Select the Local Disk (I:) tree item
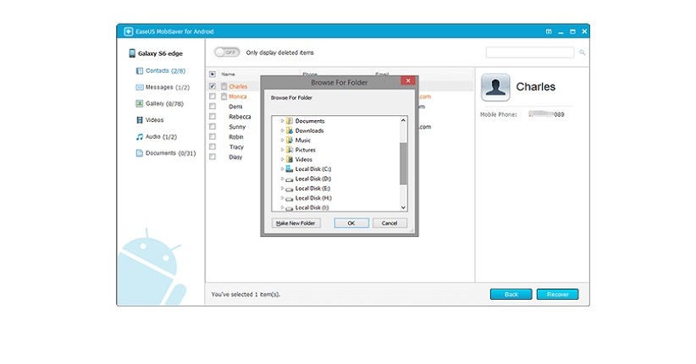 click(x=312, y=207)
